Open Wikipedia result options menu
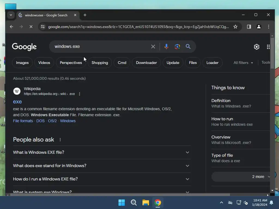 coord(80,94)
